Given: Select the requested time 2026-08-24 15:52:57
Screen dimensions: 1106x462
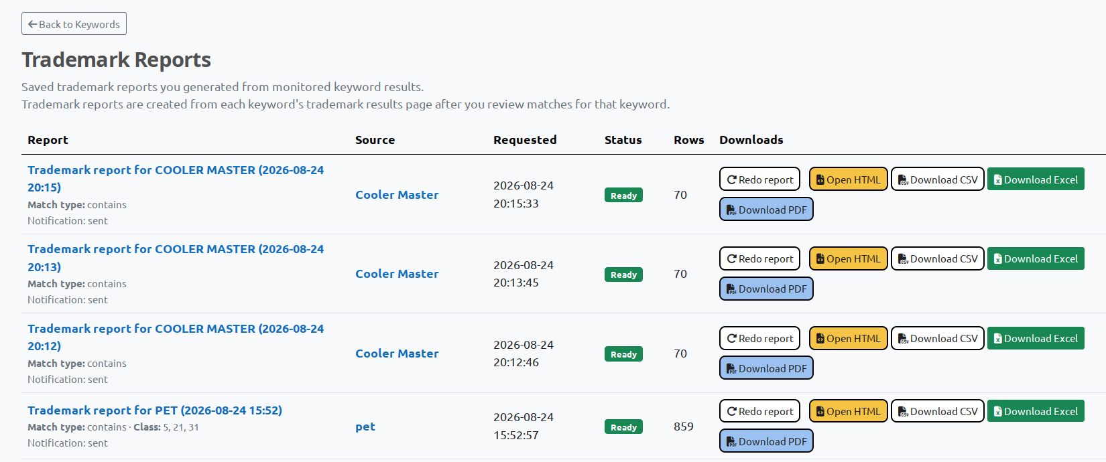Looking at the screenshot, I should pyautogui.click(x=524, y=426).
